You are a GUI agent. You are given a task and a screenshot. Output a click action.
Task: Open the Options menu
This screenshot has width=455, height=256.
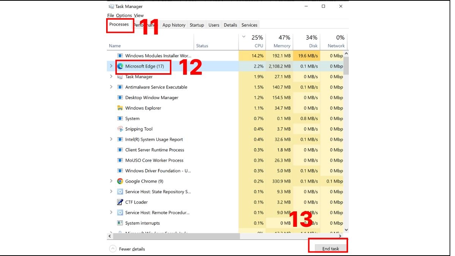[x=124, y=16]
